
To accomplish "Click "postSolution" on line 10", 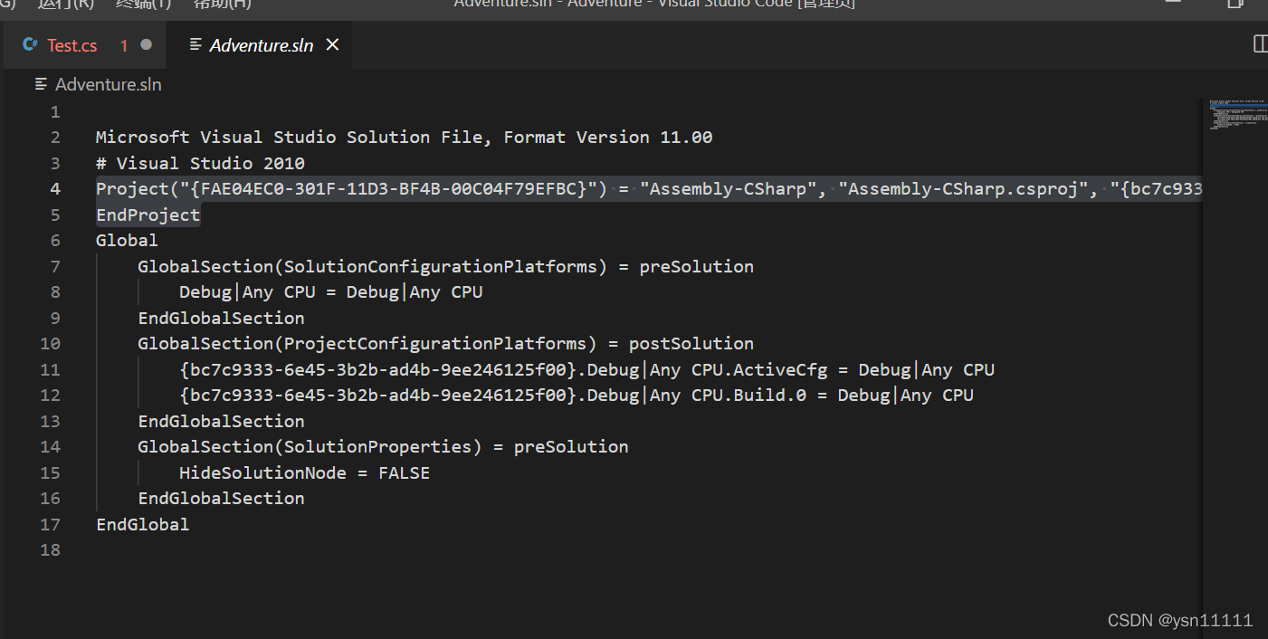I will tap(691, 344).
